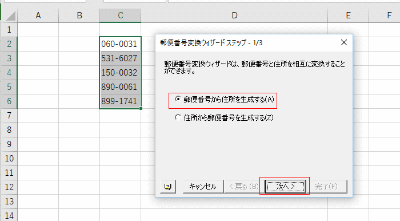400x221 pixels.
Task: Select column A header
Action: click(x=38, y=15)
